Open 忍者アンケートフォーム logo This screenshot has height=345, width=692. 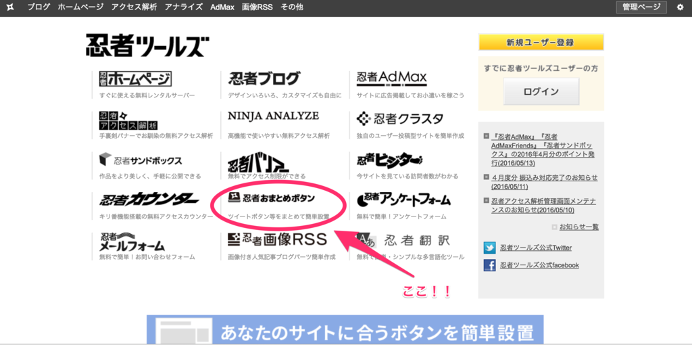[x=404, y=200]
